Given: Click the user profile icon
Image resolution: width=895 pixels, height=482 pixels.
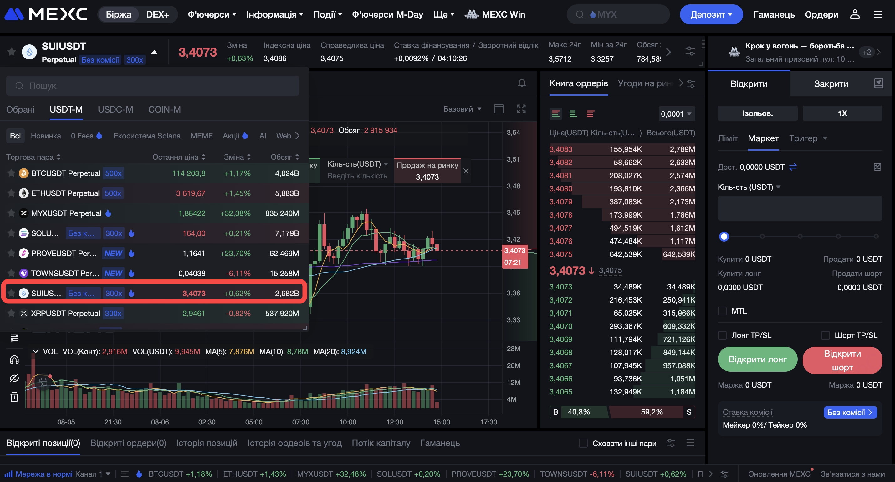Looking at the screenshot, I should pyautogui.click(x=854, y=15).
